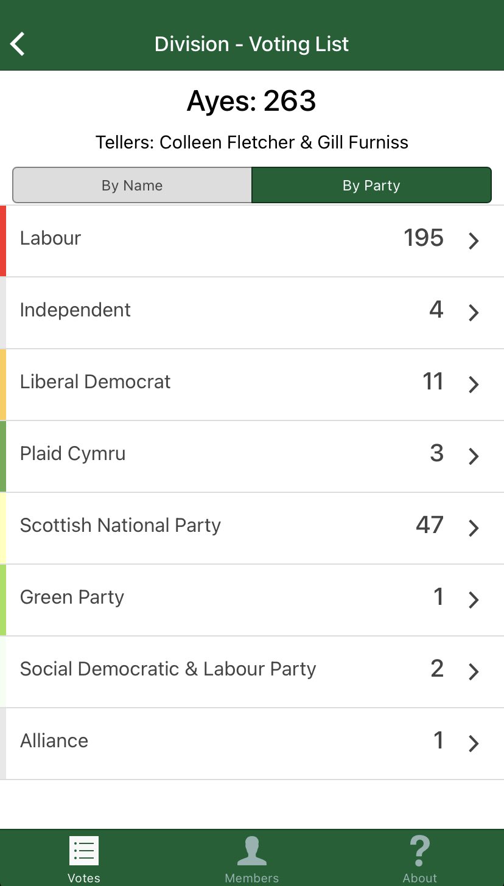
Task: Click the Labour count of 195
Action: [424, 238]
